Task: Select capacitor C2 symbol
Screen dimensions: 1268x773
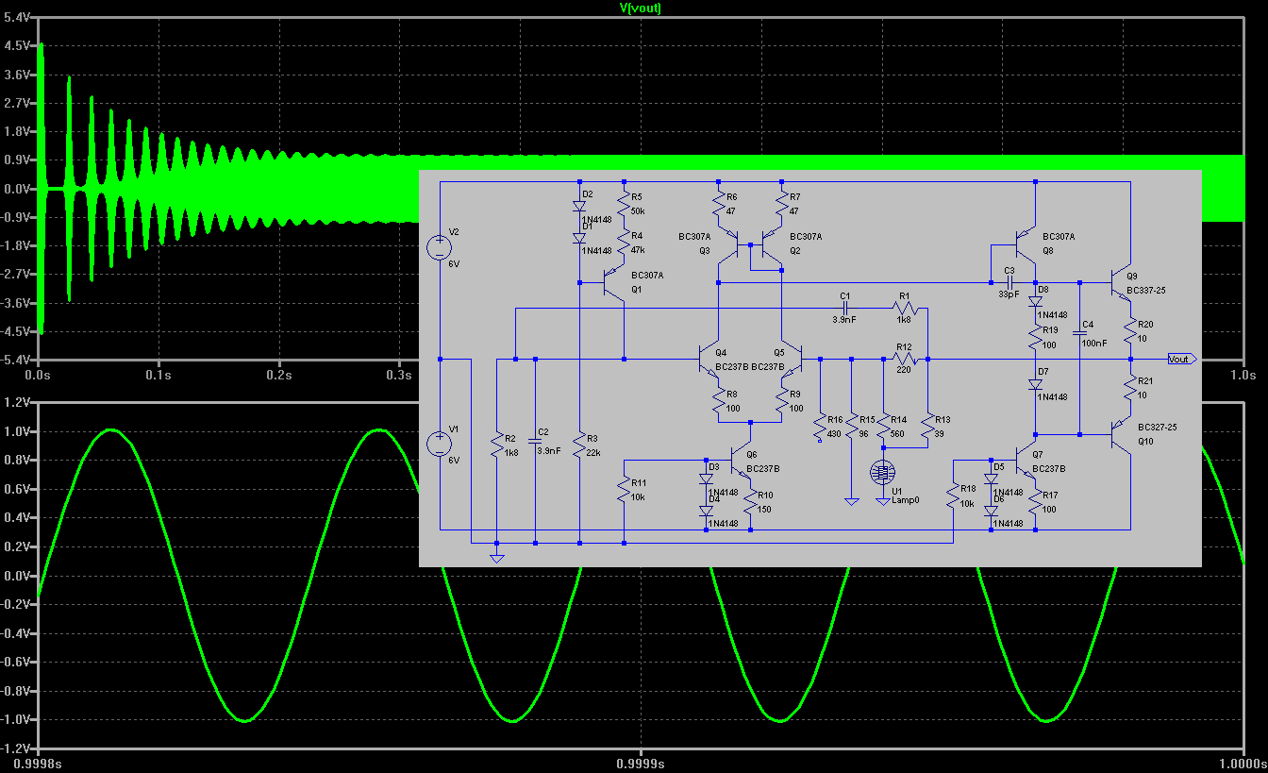Action: (x=535, y=441)
